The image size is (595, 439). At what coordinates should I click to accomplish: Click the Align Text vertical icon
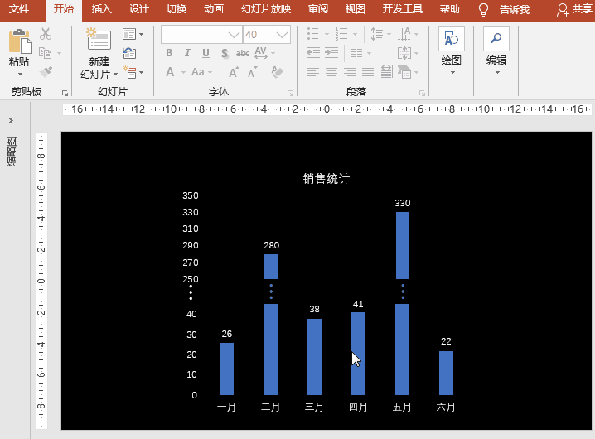(x=404, y=53)
